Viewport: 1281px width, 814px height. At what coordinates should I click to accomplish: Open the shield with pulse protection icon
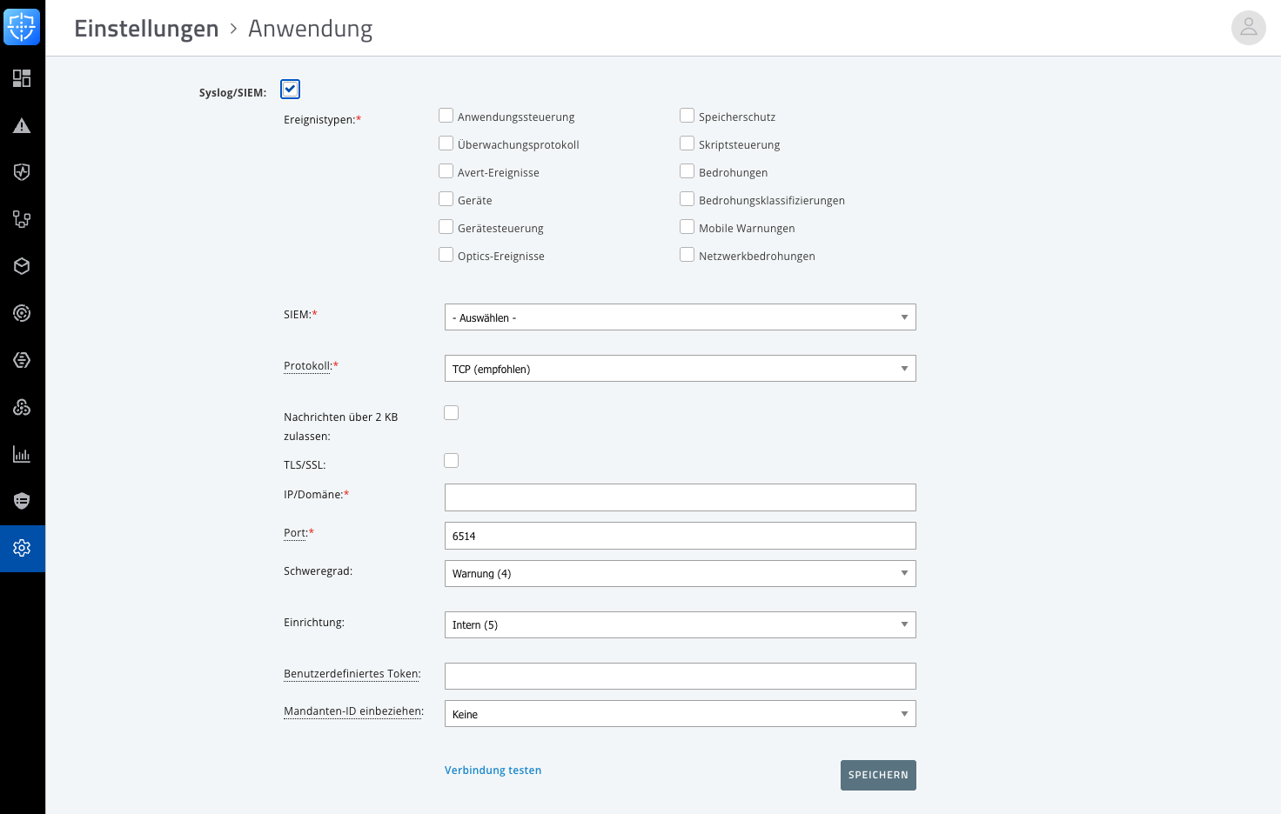pos(22,172)
